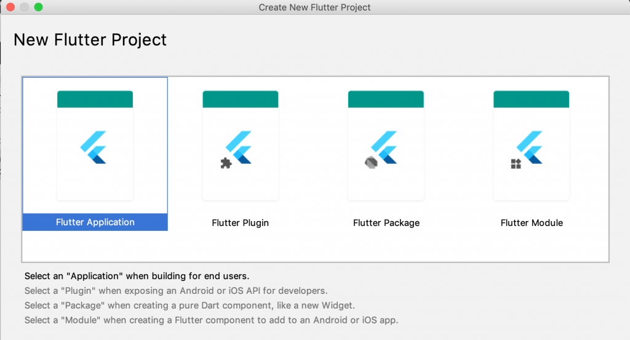Click the highlighted Flutter Application label
The image size is (630, 340).
pos(95,222)
